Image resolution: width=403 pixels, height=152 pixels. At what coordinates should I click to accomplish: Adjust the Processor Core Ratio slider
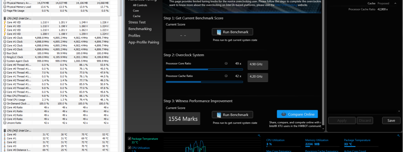pyautogui.click(x=204, y=69)
